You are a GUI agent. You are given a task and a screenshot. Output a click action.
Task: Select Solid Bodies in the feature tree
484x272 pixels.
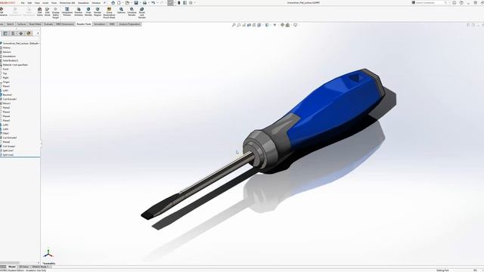tap(10, 60)
